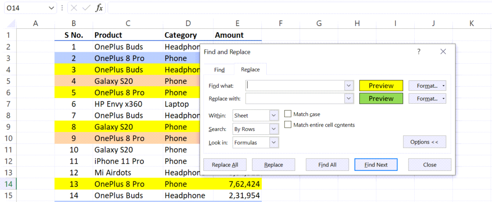This screenshot has height=202, width=492.
Task: Click 'iPhone 11 Pro' product cell
Action: coord(128,161)
